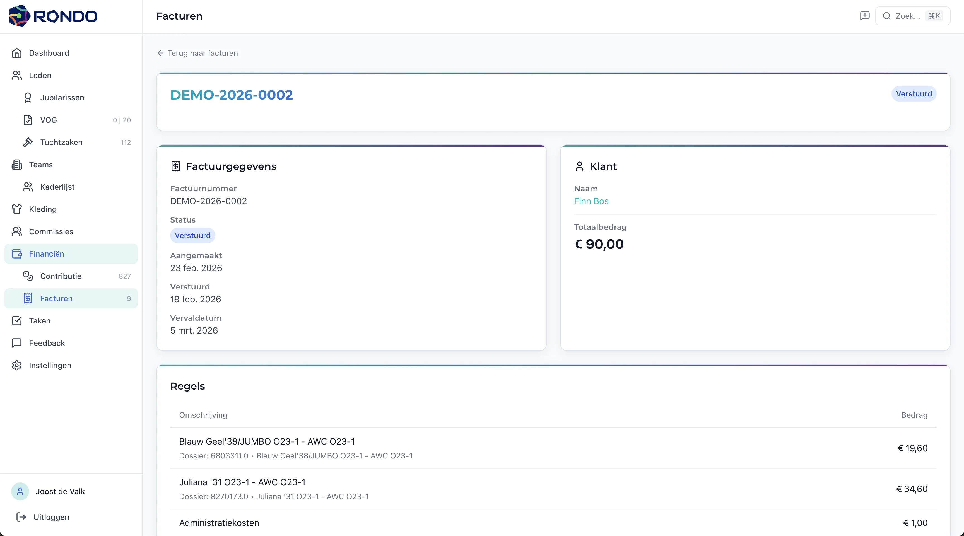Viewport: 964px width, 536px height.
Task: Open the Dashboard via its home icon
Action: 17,53
